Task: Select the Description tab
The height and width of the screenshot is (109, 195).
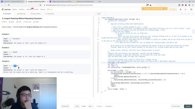Action: (x=7, y=14)
